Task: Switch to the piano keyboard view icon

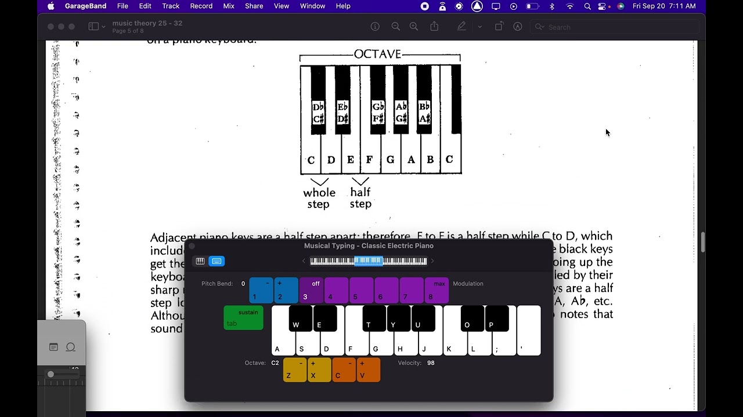Action: click(200, 261)
